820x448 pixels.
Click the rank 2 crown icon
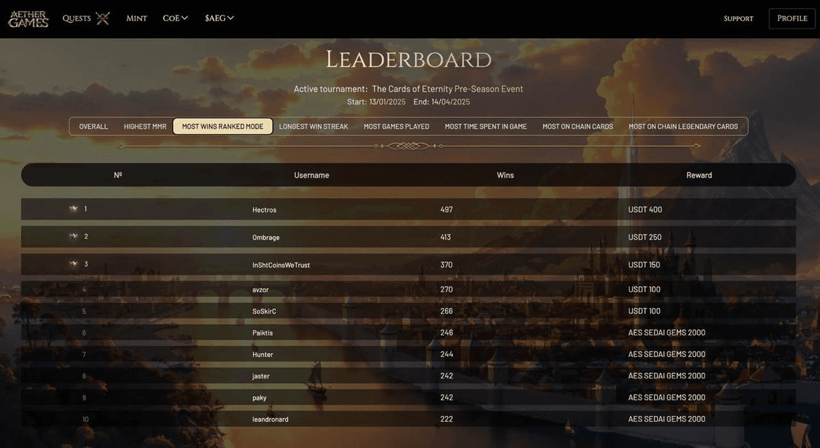coord(74,236)
